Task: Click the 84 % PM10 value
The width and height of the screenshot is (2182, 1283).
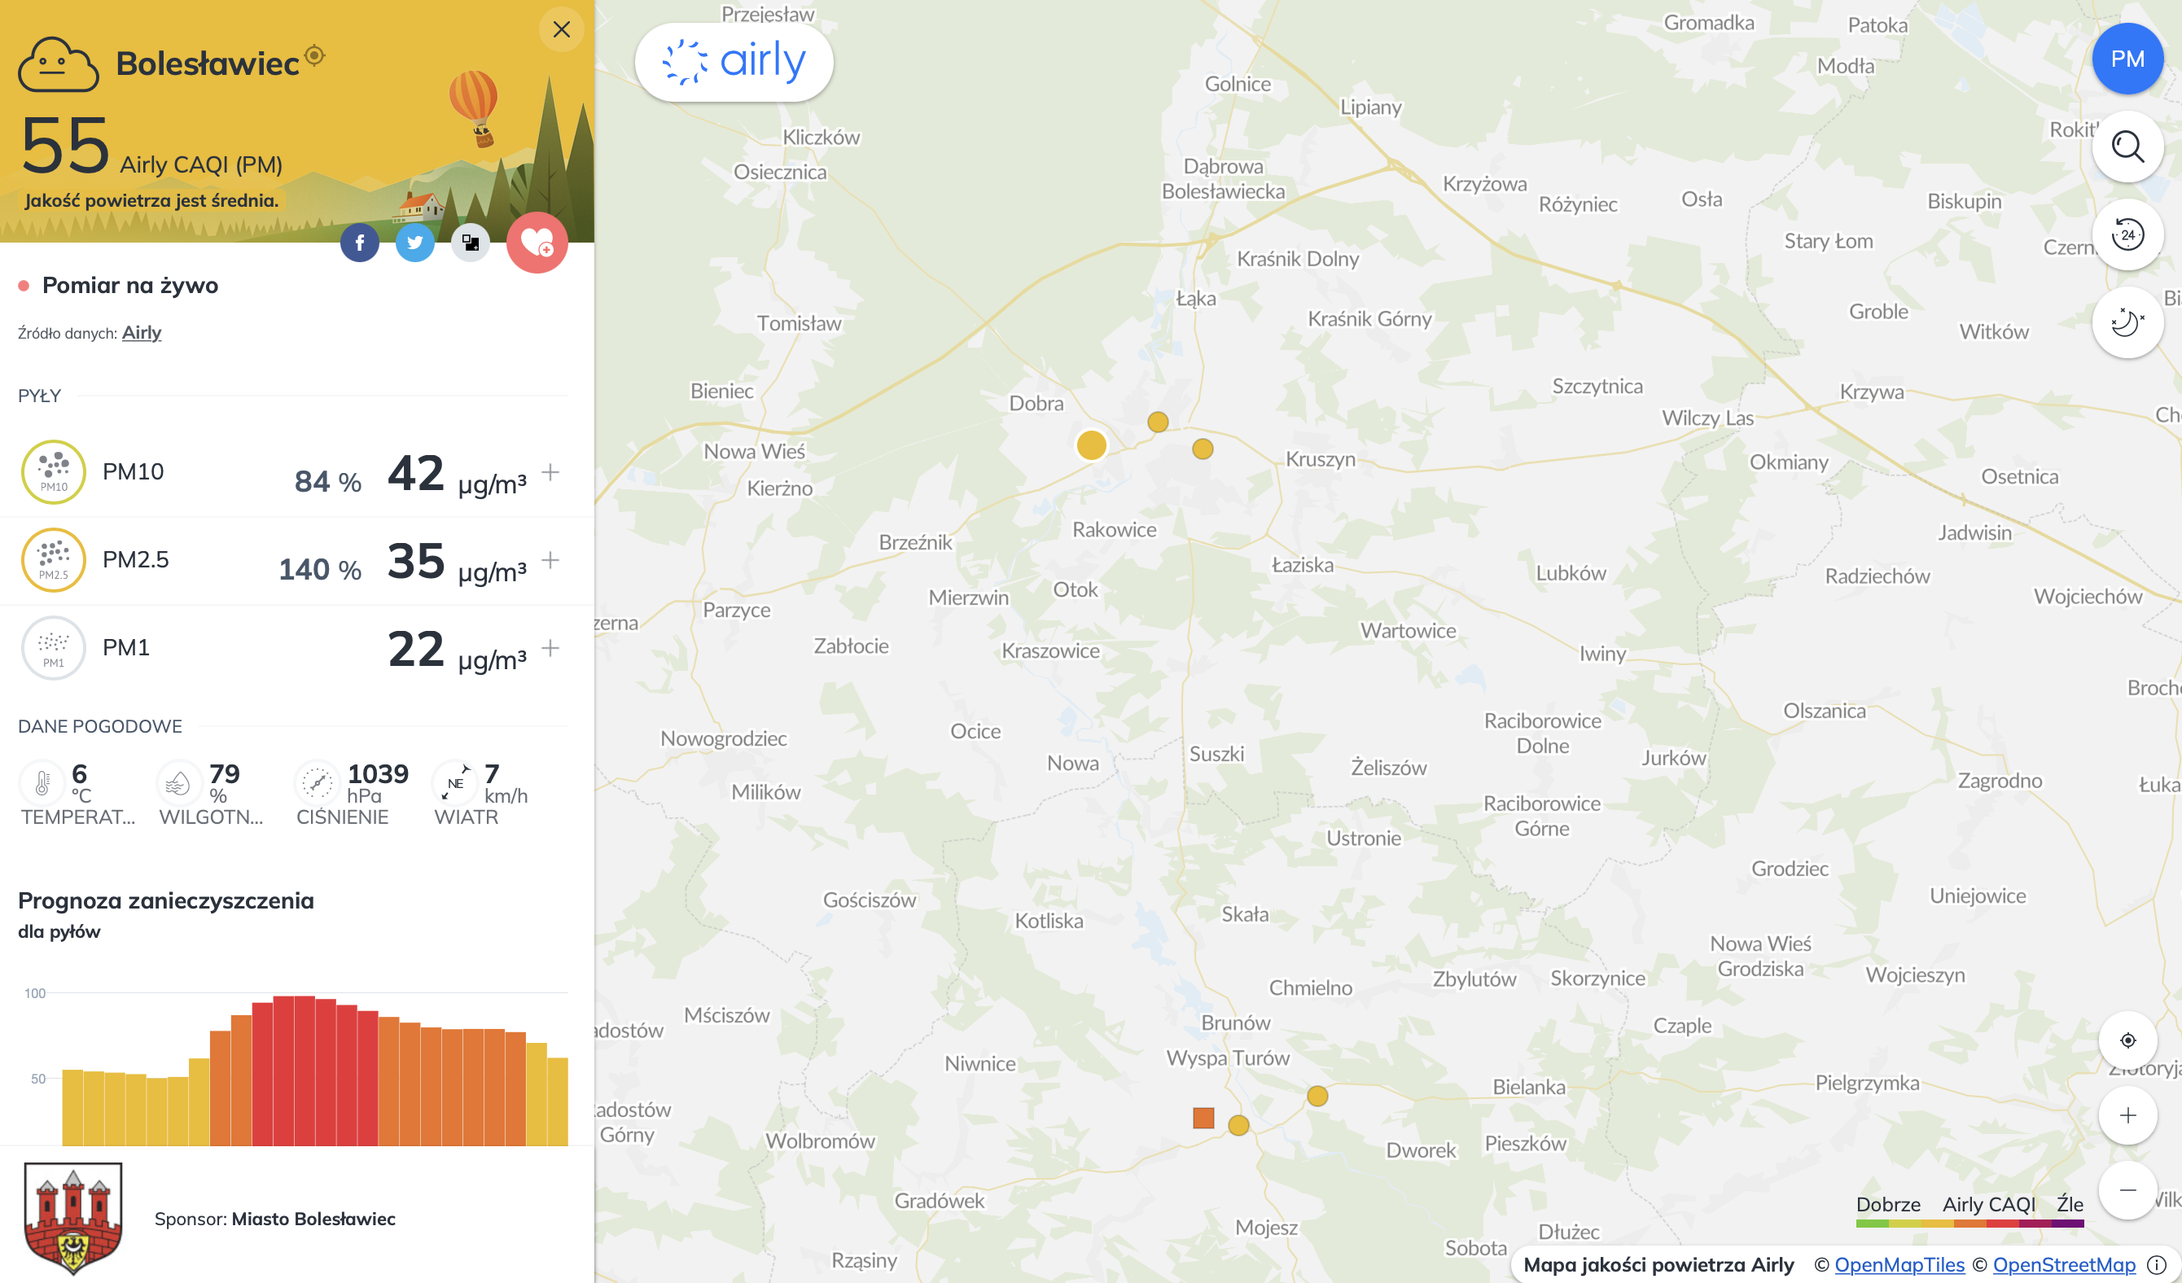Action: click(x=327, y=481)
